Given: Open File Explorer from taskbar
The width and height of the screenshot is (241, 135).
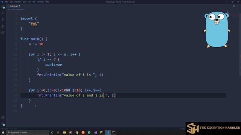Looking at the screenshot, I should (64, 132).
